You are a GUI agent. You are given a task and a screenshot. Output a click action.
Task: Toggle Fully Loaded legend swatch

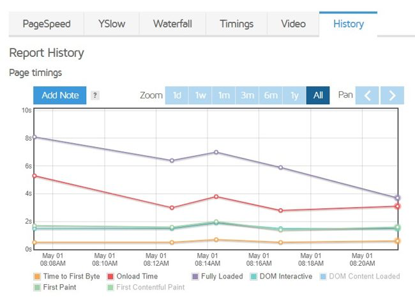195,277
